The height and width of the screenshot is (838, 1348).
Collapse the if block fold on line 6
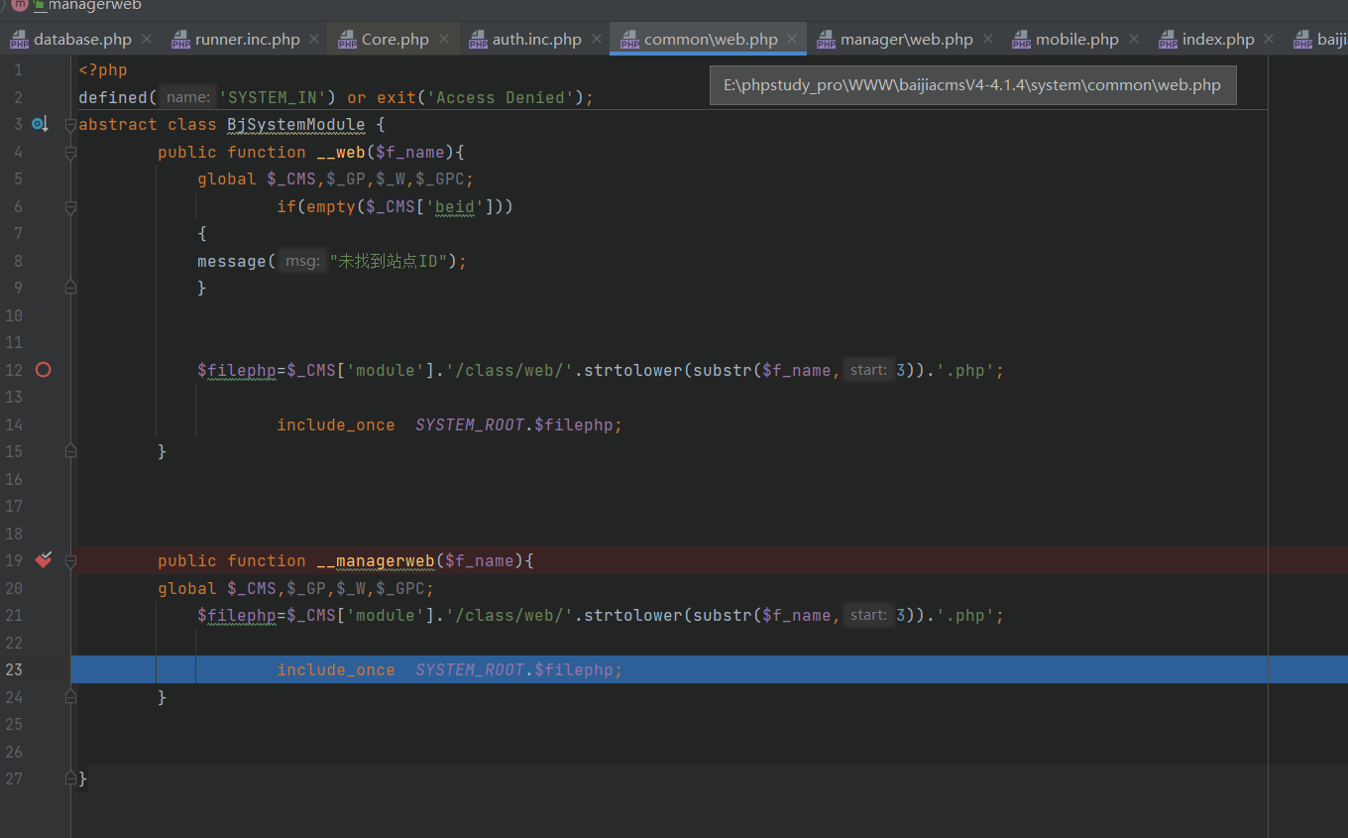point(70,207)
